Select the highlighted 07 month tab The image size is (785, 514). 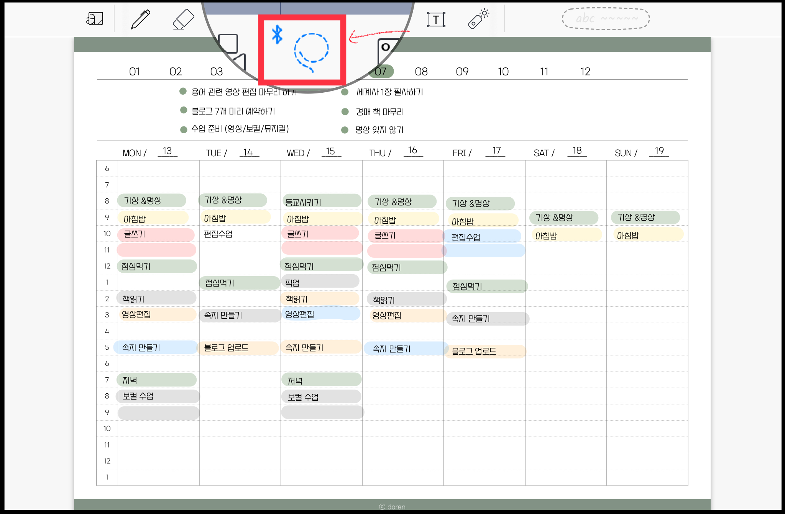click(381, 72)
